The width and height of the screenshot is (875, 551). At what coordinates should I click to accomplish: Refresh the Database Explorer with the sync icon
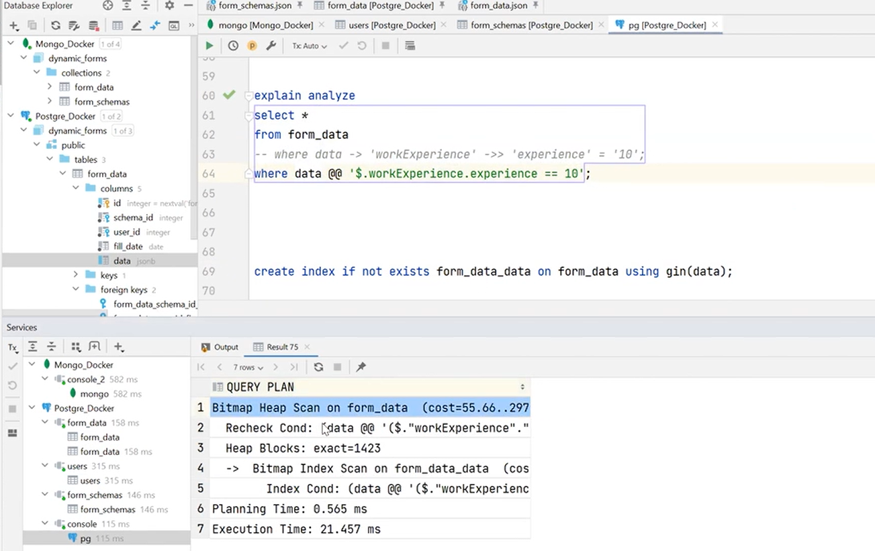pos(55,25)
